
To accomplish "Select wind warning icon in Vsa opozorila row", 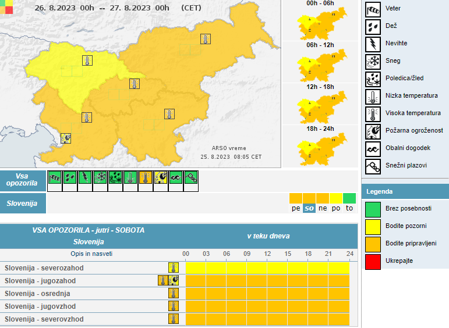I will pyautogui.click(x=55, y=178).
